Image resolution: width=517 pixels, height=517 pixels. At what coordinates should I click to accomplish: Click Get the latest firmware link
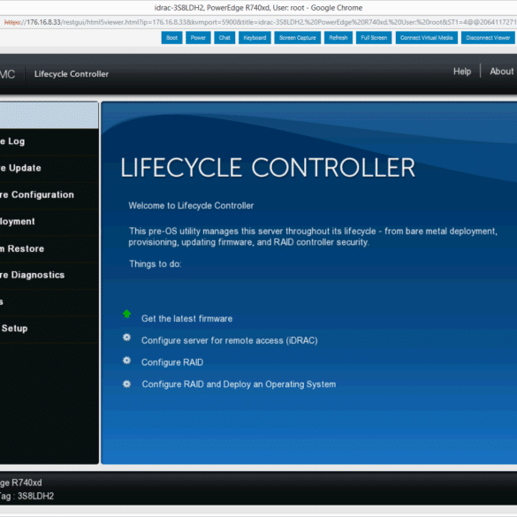[187, 318]
